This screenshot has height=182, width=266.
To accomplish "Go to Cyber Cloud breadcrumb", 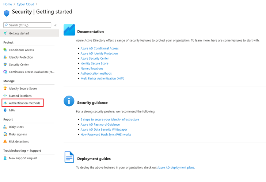I will (25, 4).
